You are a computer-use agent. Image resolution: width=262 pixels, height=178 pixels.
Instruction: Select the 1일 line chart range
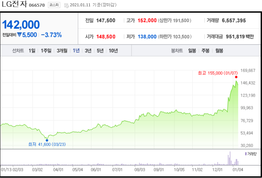tap(32, 51)
